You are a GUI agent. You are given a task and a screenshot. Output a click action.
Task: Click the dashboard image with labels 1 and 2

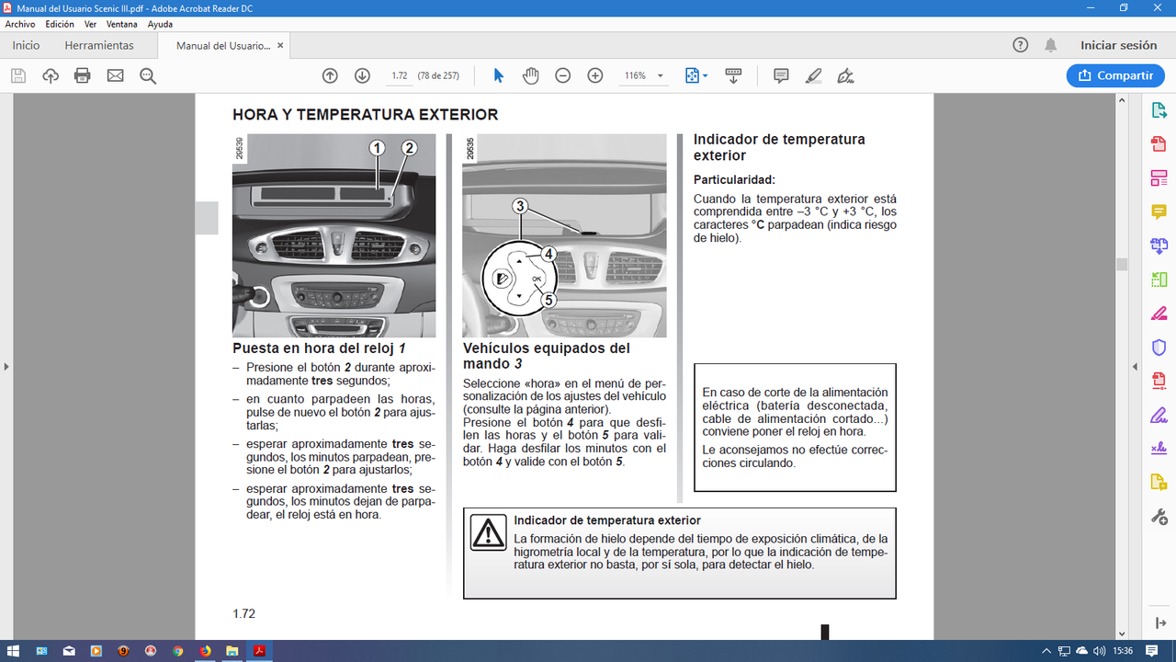pos(334,235)
